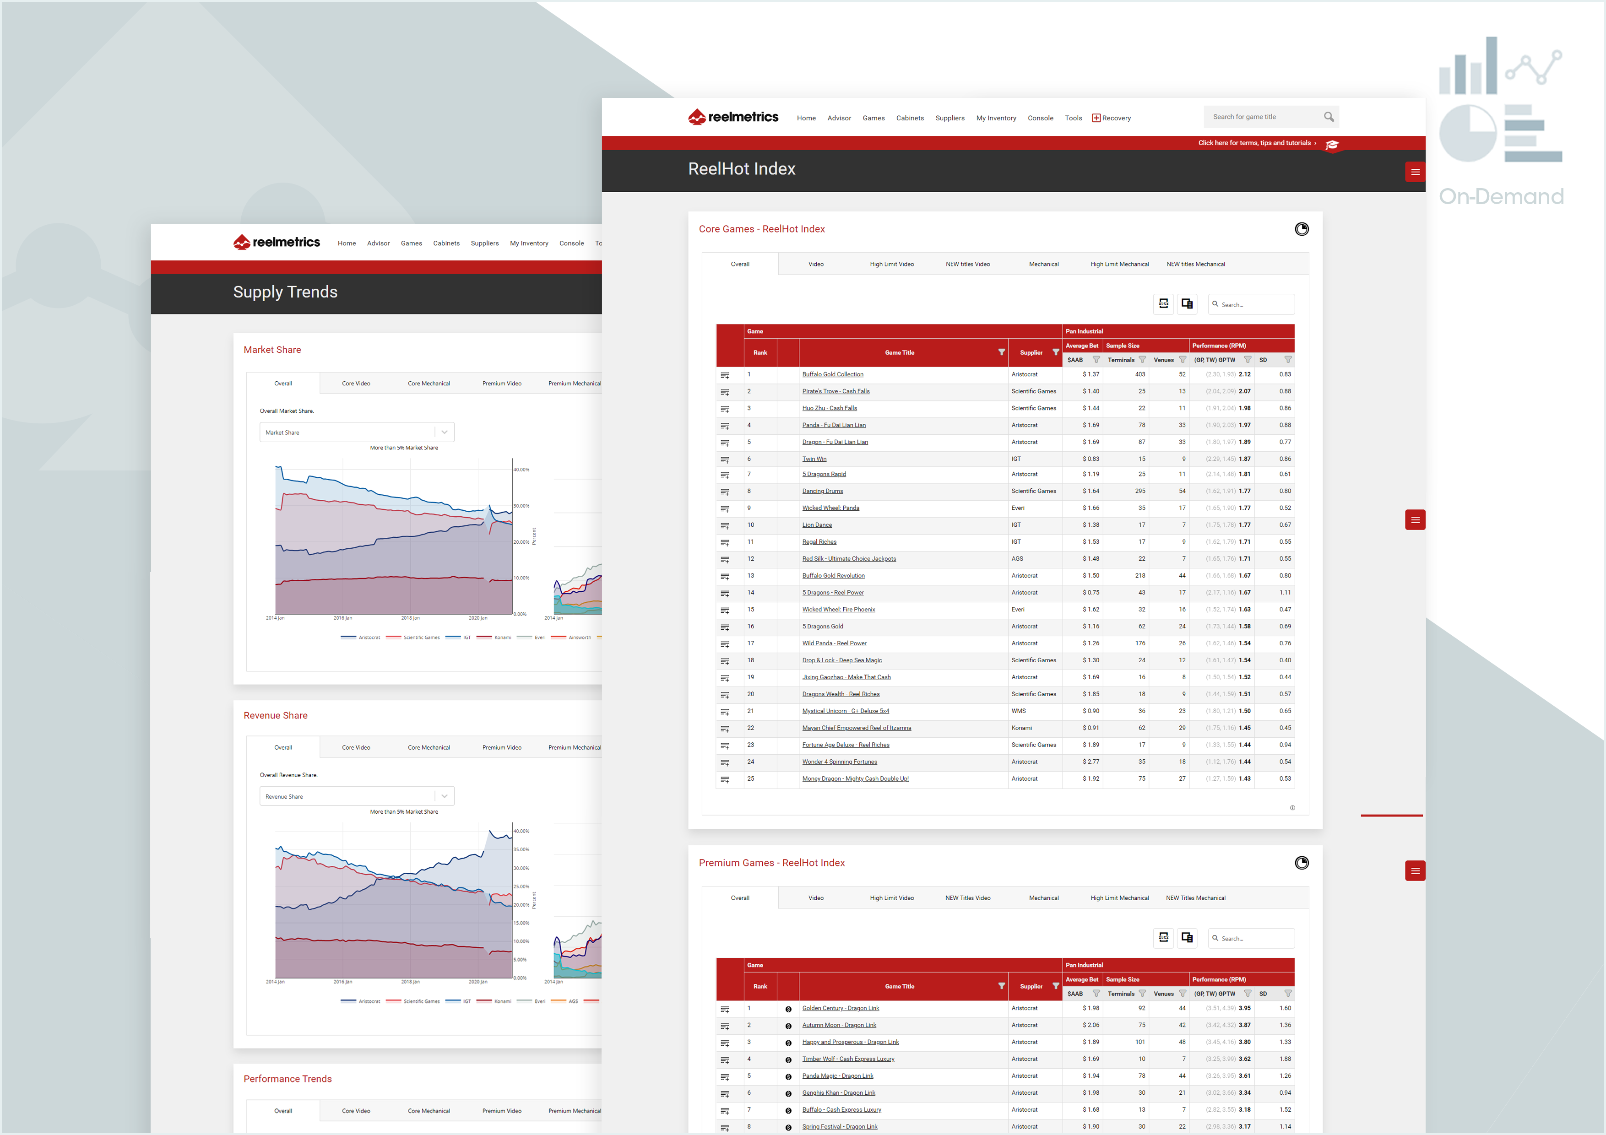Open the Market Share dropdown
Image resolution: width=1606 pixels, height=1135 pixels.
tap(357, 432)
